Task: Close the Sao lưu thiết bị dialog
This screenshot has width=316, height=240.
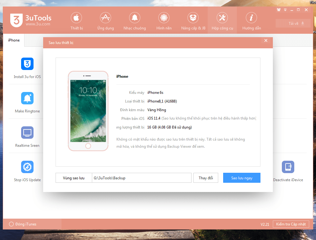Action: click(x=266, y=40)
